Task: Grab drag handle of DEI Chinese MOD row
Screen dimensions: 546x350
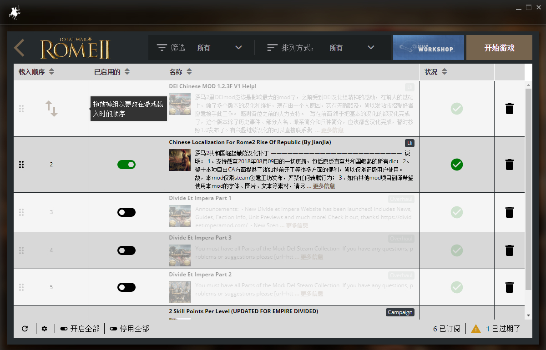Action: click(x=21, y=109)
